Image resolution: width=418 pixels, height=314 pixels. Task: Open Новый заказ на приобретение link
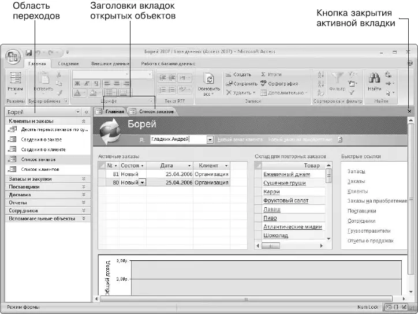300,140
